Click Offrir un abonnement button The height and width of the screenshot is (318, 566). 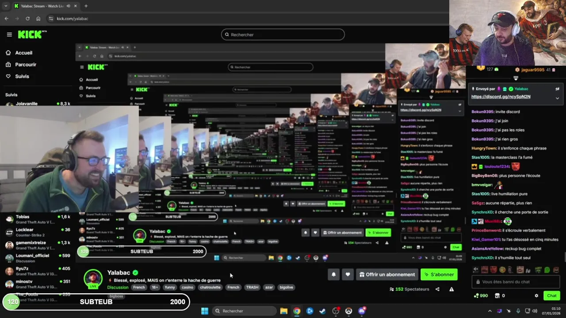coord(387,274)
